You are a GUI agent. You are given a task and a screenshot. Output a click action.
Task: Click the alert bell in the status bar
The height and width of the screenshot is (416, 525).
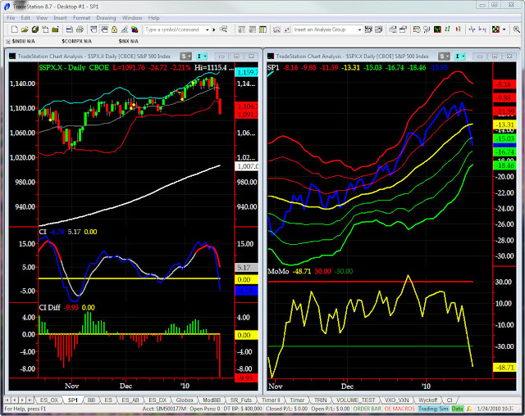469,409
